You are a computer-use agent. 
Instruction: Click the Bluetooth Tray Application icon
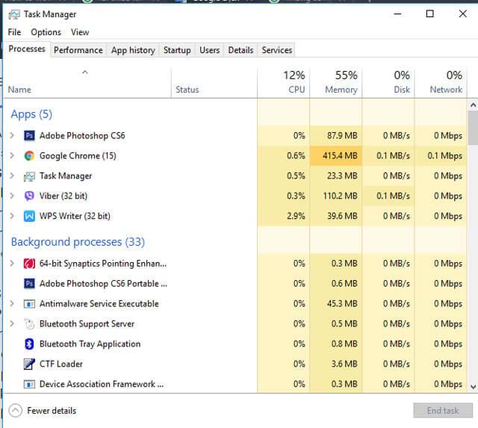pyautogui.click(x=29, y=344)
